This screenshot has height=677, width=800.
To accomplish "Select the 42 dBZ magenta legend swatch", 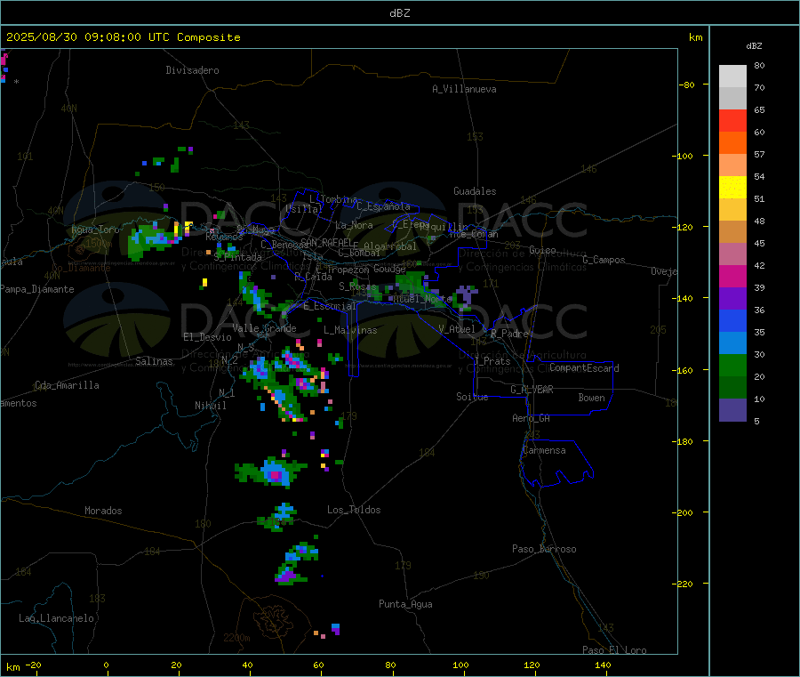I will [x=732, y=276].
